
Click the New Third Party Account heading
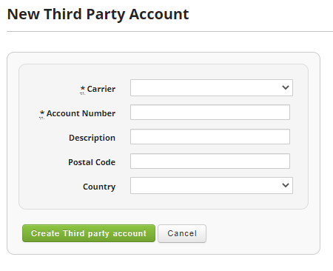[x=98, y=14]
